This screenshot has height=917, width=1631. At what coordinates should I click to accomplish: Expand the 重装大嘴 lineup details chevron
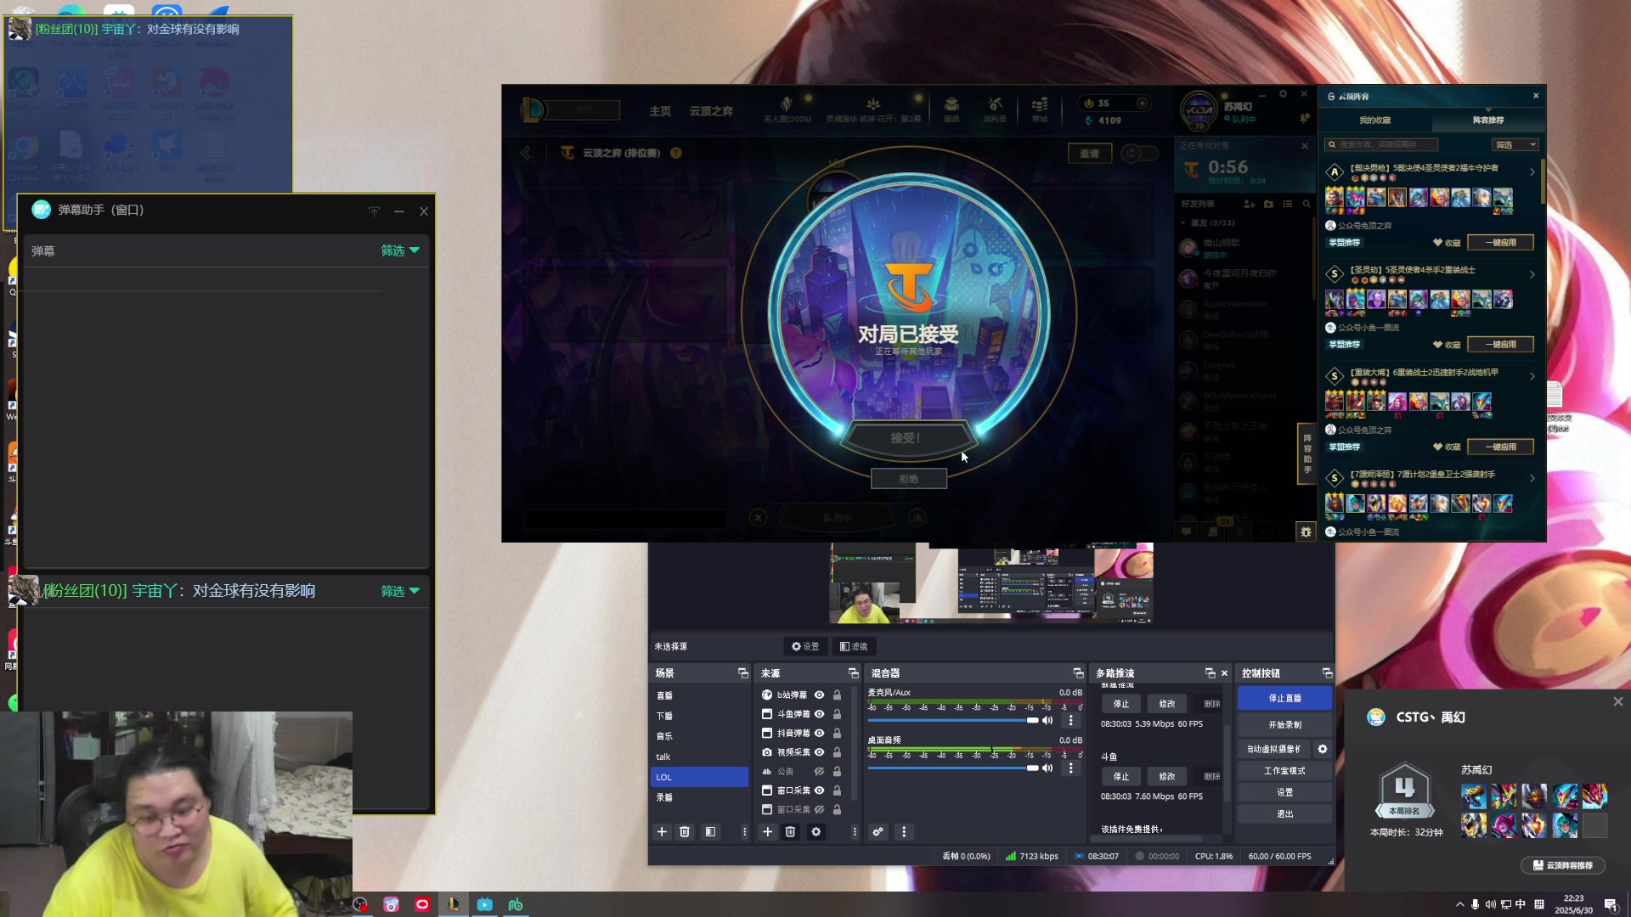1532,376
